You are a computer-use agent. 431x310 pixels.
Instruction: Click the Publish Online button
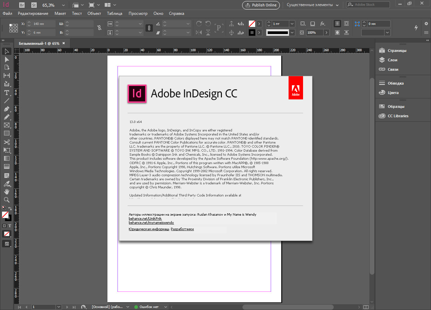pyautogui.click(x=261, y=5)
